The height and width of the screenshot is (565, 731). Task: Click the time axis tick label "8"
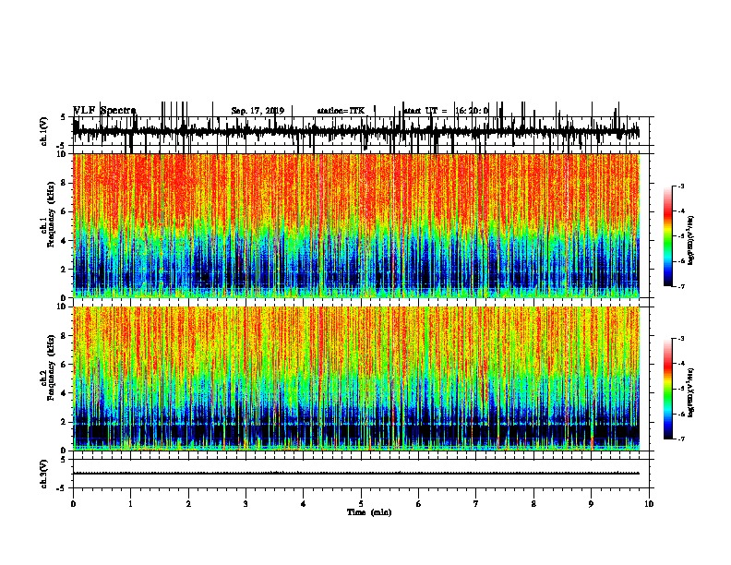533,504
